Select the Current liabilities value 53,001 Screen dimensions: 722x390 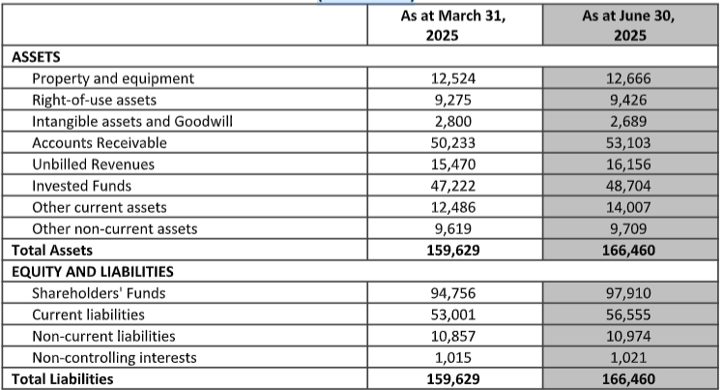click(x=453, y=315)
